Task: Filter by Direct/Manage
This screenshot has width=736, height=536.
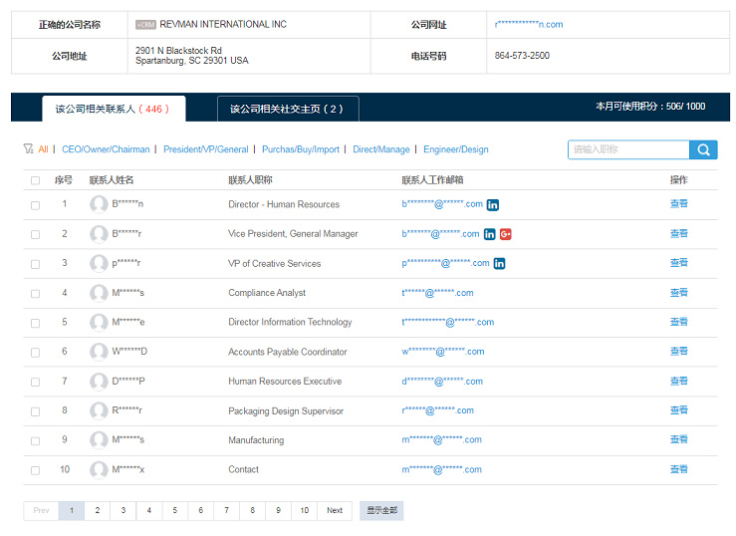Action: 381,149
